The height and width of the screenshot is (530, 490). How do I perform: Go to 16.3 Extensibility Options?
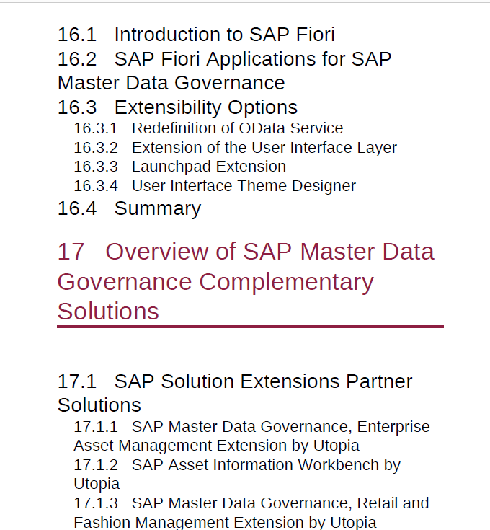point(178,107)
